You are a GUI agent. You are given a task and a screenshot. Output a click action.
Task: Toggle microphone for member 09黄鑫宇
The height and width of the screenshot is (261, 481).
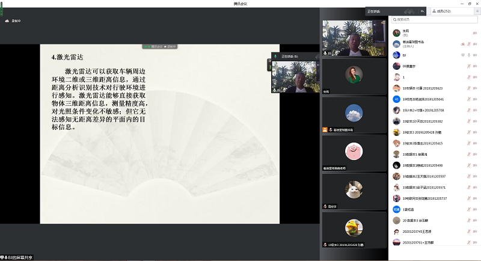[x=468, y=66]
